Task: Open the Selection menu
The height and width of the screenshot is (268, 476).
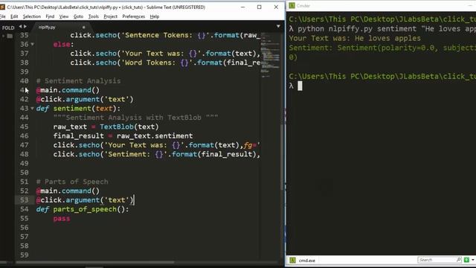Action: pyautogui.click(x=31, y=16)
